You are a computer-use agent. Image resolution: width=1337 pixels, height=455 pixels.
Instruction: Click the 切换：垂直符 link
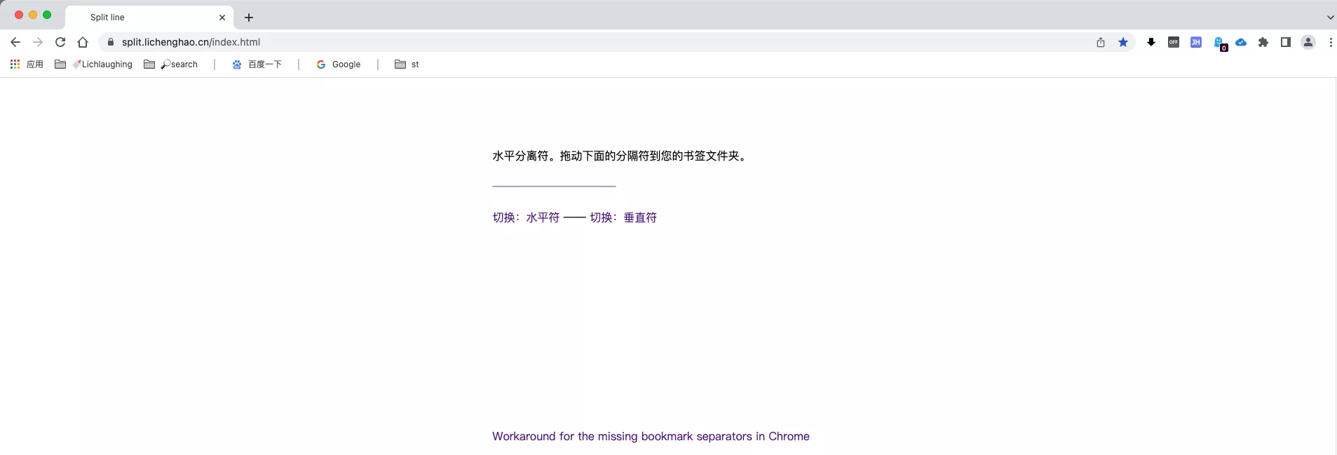pos(623,217)
